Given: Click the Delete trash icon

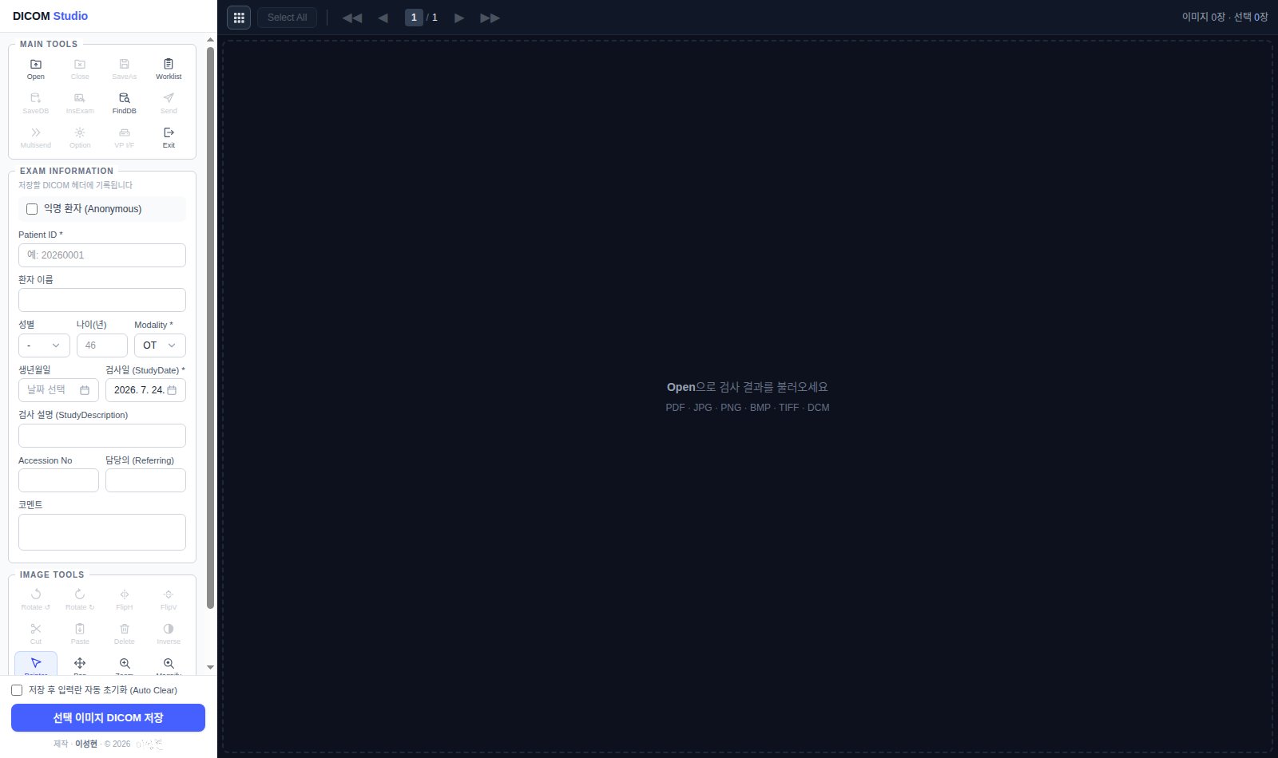Looking at the screenshot, I should click(x=125, y=634).
